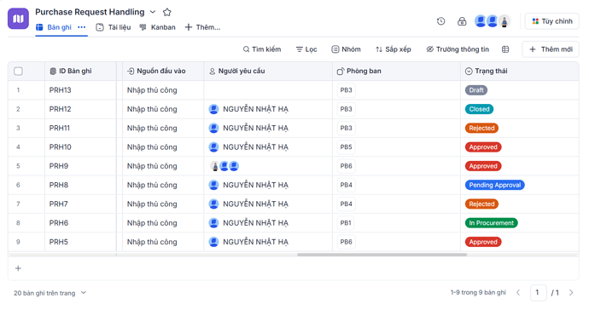This screenshot has height=310, width=589.
Task: Open the Nhóm grouping option
Action: (346, 49)
